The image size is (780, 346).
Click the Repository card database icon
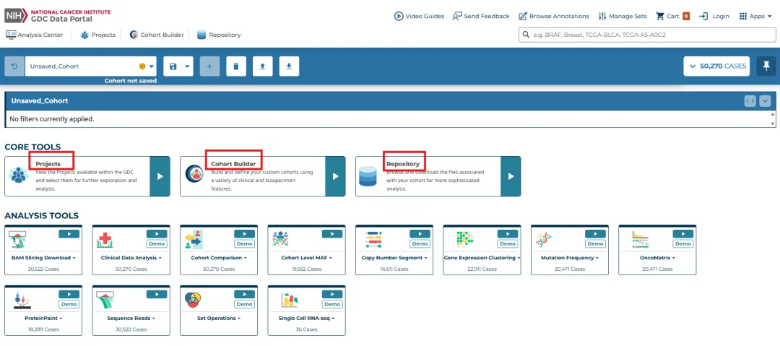pos(368,176)
